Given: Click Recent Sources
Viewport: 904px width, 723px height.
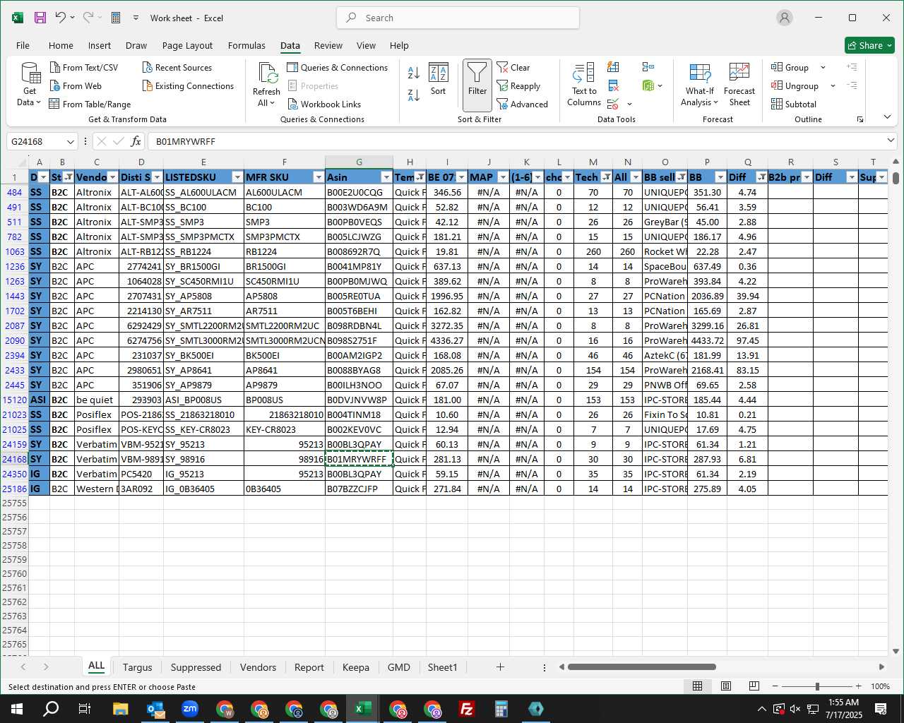Looking at the screenshot, I should coord(177,68).
